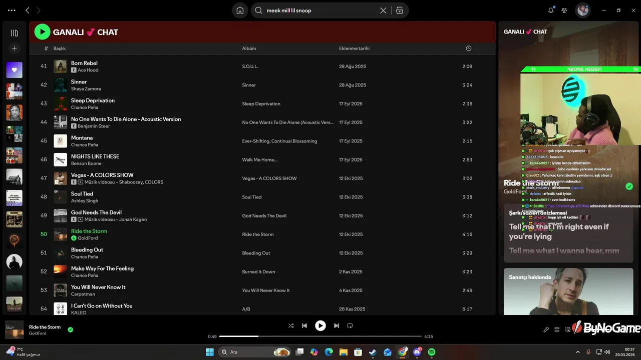Select the Montana track title
The width and height of the screenshot is (641, 360).
(82, 138)
